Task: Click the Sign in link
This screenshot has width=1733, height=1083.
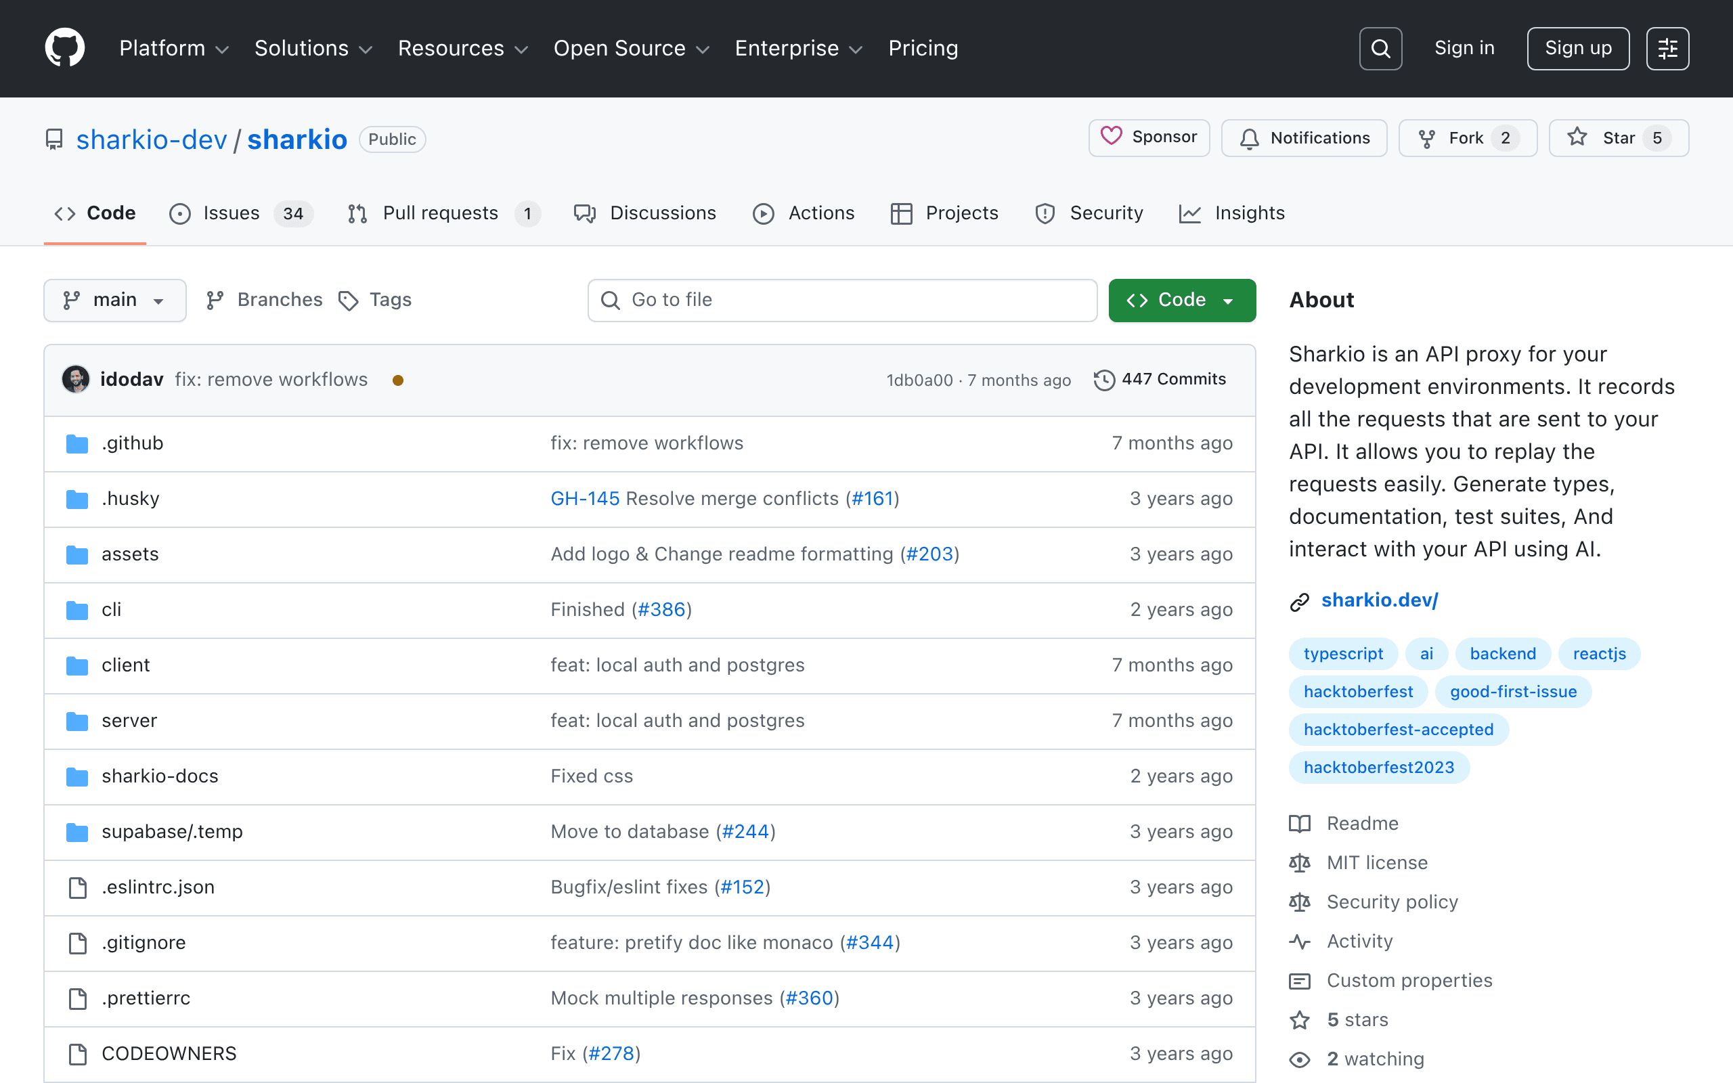Action: click(1464, 48)
